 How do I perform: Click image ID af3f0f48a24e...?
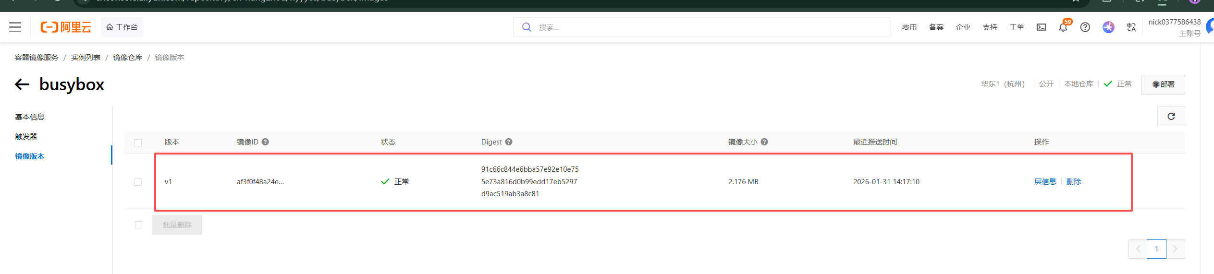(260, 181)
